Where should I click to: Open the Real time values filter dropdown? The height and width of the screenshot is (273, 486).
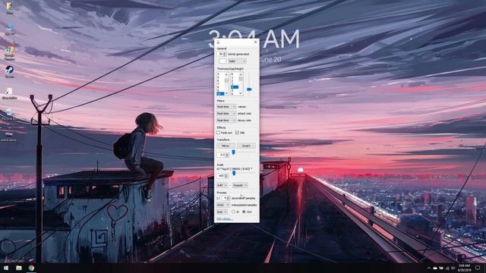tap(226, 107)
